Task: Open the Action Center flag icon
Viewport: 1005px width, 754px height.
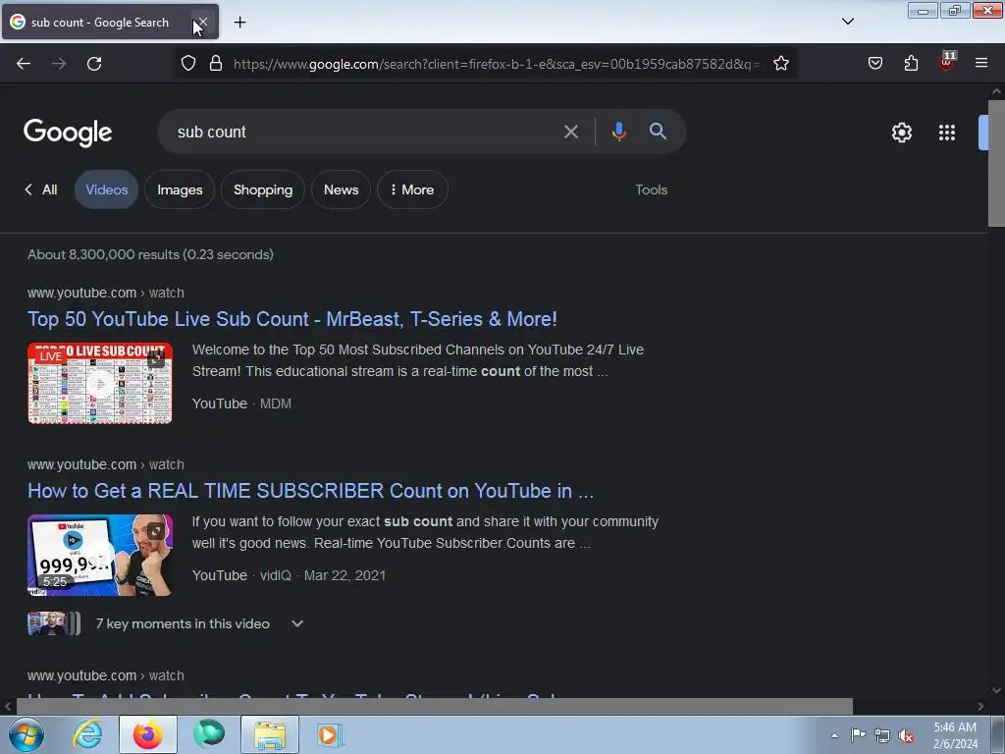Action: click(858, 735)
